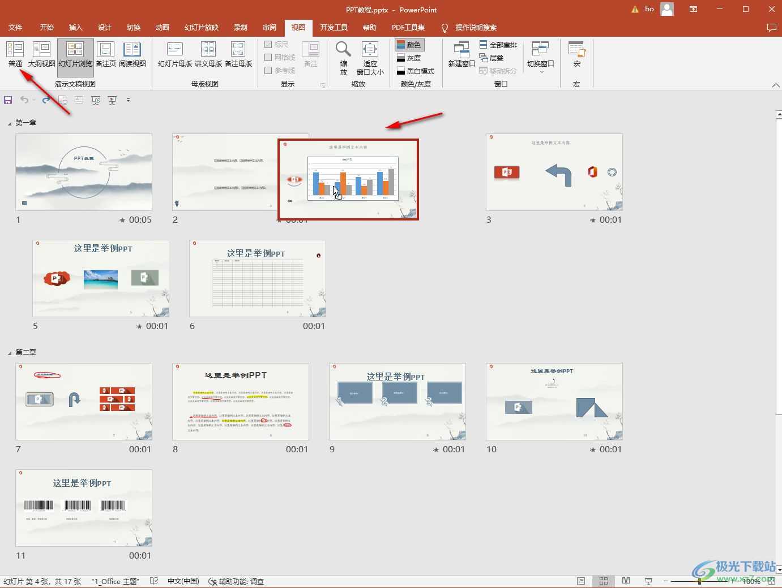
Task: Open the Review (审阅) tab
Action: [270, 28]
